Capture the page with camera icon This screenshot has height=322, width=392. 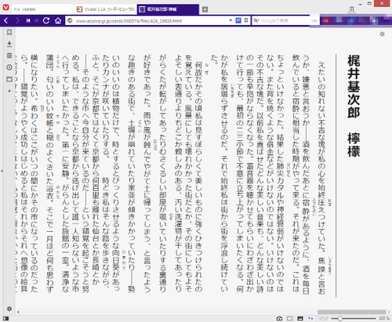click(x=279, y=319)
